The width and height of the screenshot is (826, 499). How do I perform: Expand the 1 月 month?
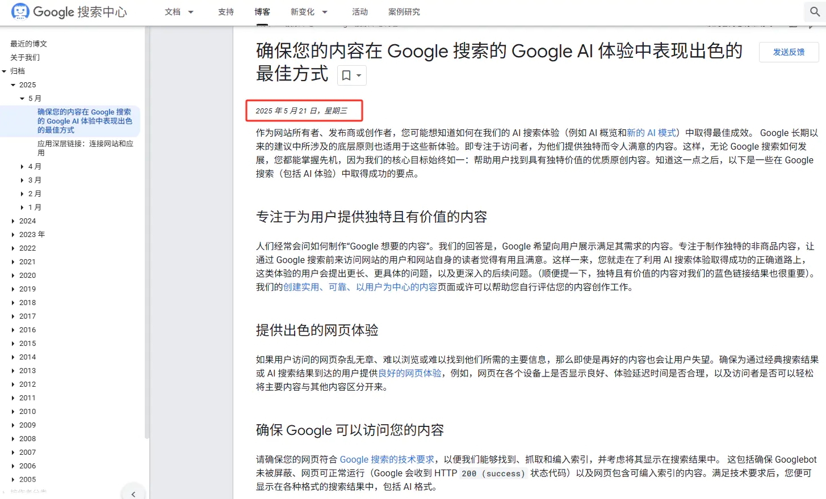coord(22,207)
